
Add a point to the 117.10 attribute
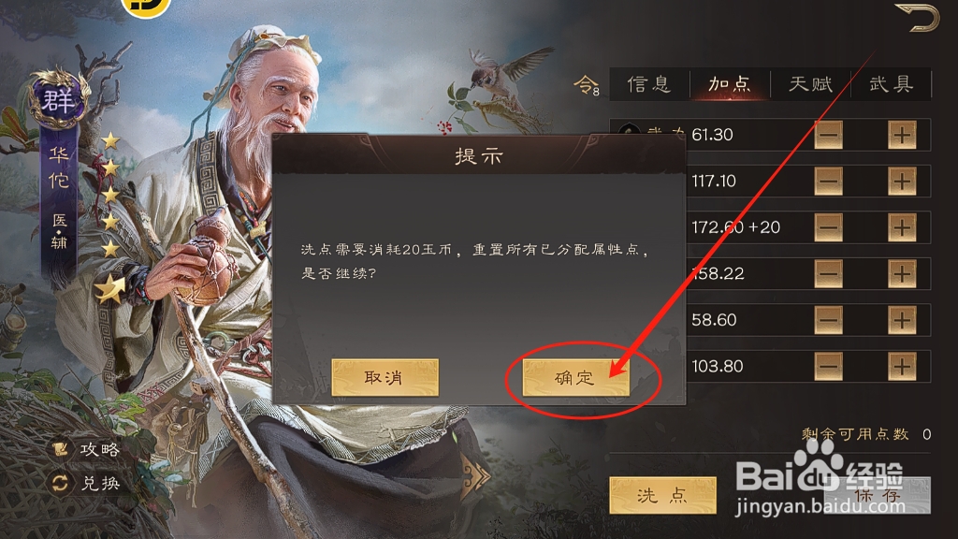click(x=902, y=182)
